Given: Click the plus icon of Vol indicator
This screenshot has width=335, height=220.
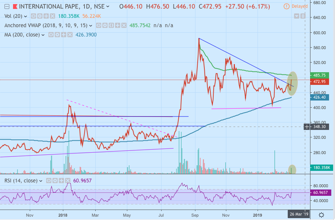Looking at the screenshot, I should pos(46,16).
